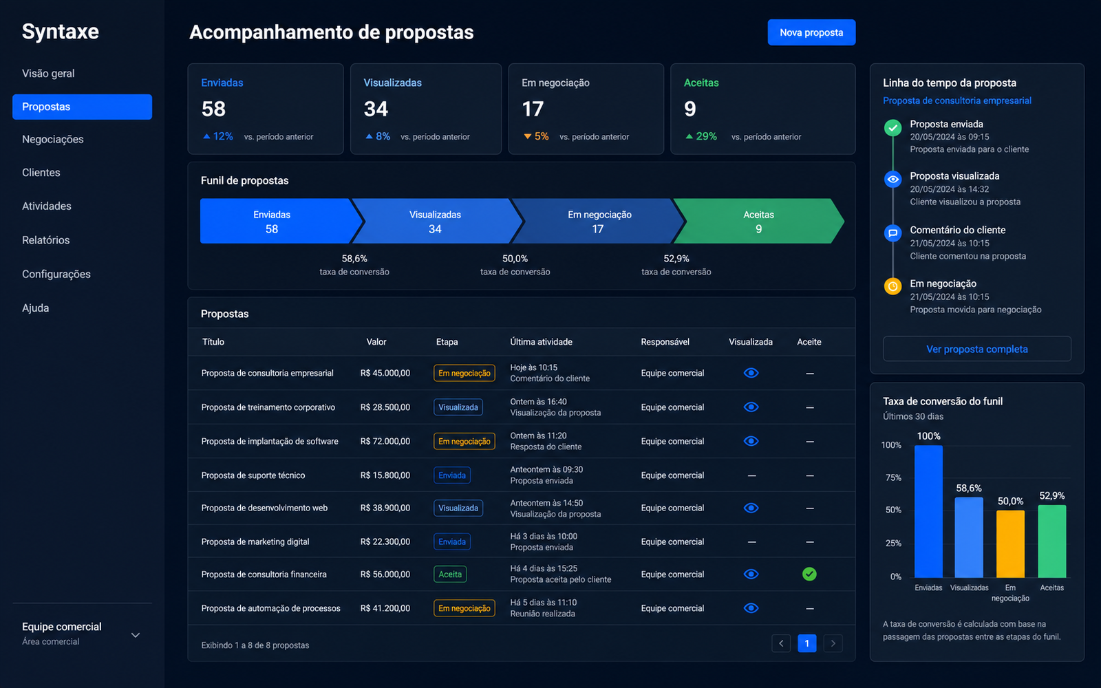Click green Aceitas bar in chart

(1051, 541)
